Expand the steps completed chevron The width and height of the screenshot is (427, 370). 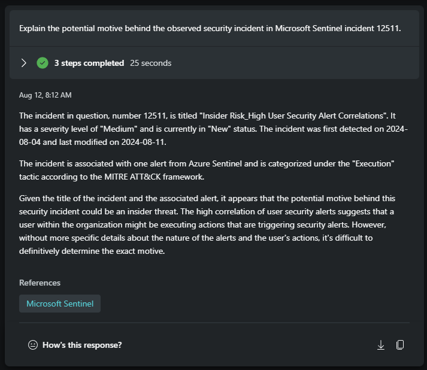pyautogui.click(x=24, y=63)
